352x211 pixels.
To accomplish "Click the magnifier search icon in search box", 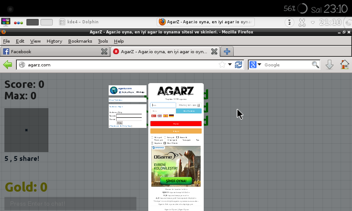I will [x=315, y=65].
